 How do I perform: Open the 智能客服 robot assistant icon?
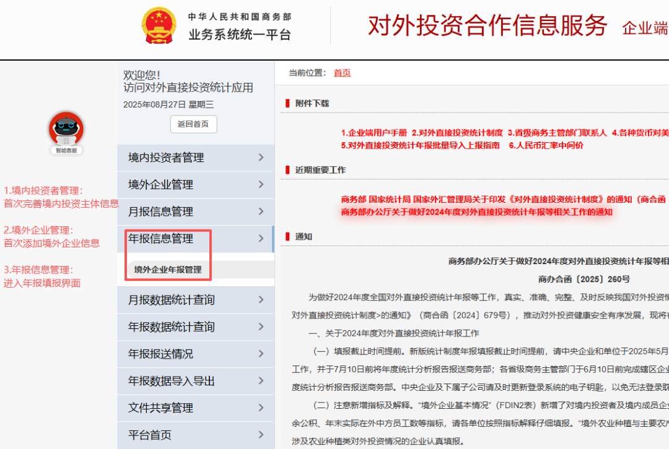coord(66,128)
